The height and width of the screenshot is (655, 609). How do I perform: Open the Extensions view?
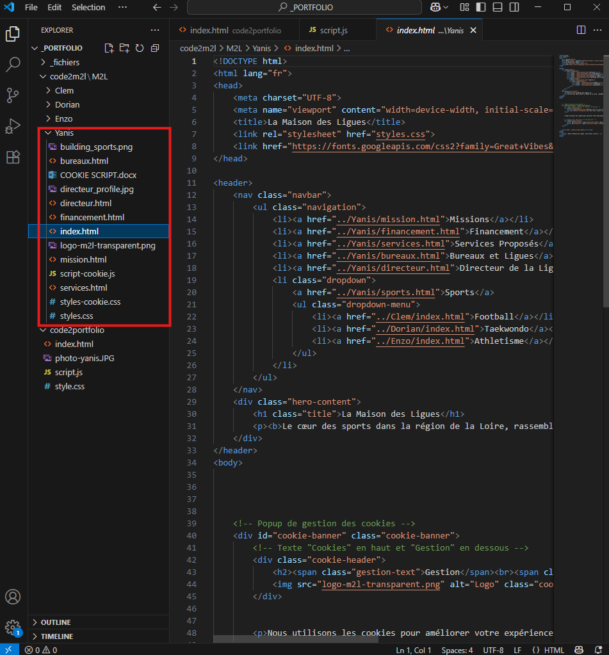tap(13, 157)
